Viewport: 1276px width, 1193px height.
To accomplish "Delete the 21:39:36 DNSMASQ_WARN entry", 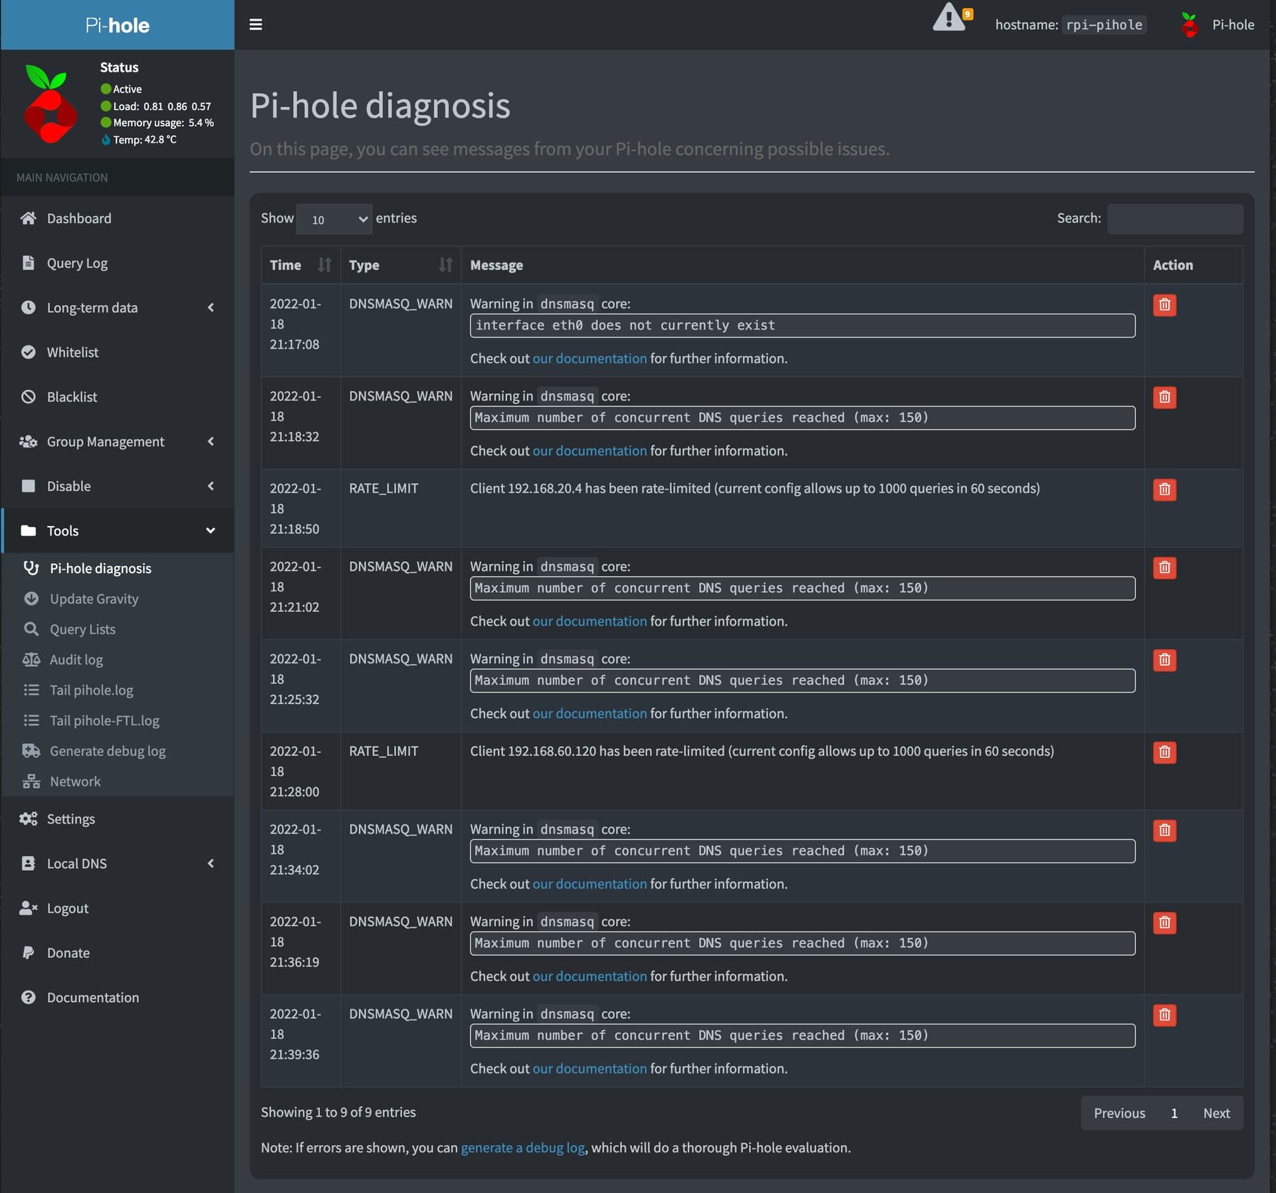I will [1164, 1016].
